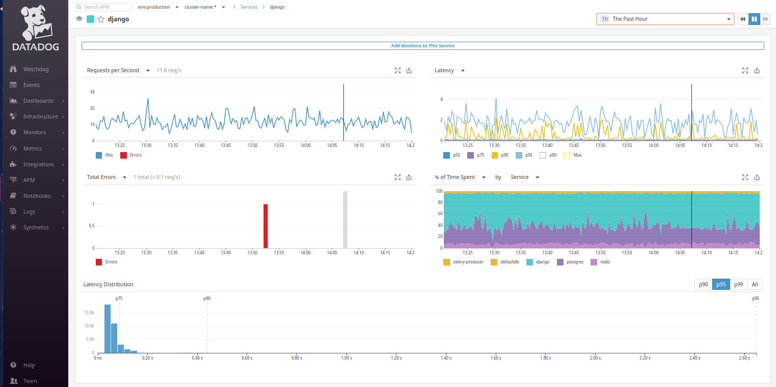Viewport: 776px width, 387px height.
Task: Click the Logs sidebar icon
Action: pos(13,212)
